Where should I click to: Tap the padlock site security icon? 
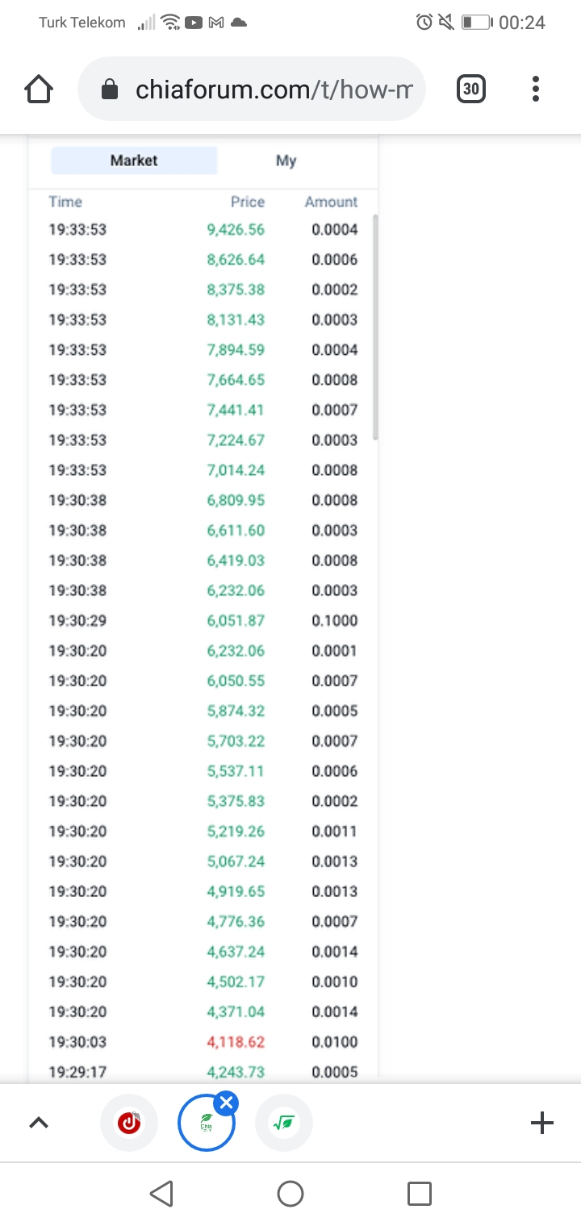[110, 90]
